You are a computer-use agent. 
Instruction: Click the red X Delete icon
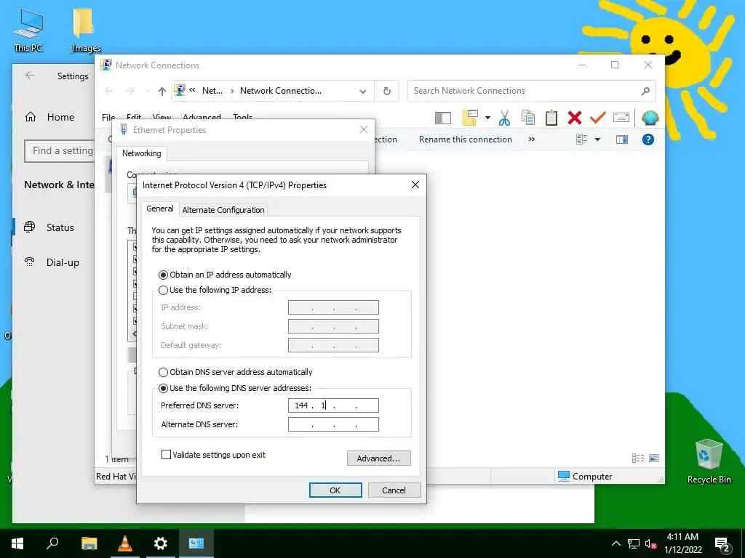click(x=575, y=118)
